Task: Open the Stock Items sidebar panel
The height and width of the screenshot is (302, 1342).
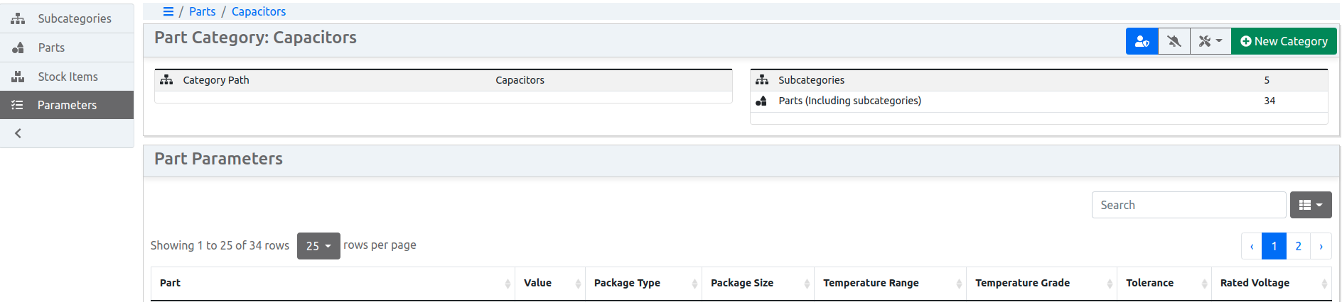Action: (x=67, y=77)
